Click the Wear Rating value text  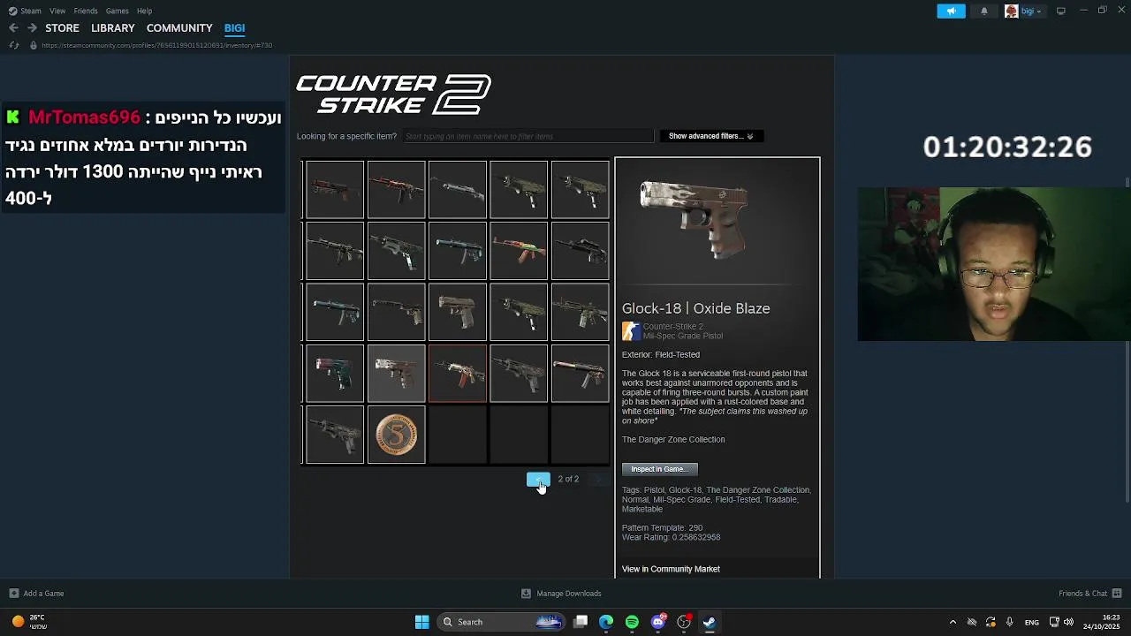tap(671, 537)
